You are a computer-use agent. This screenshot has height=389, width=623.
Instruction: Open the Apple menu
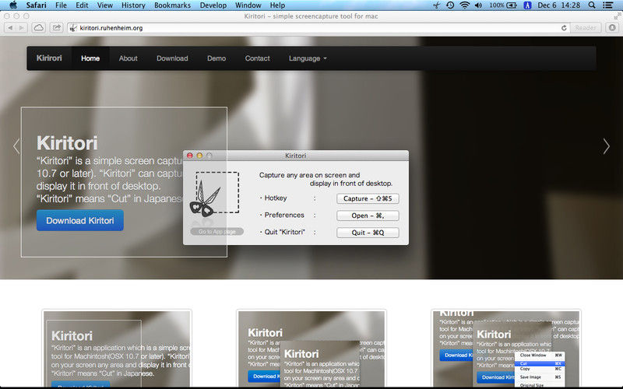(13, 5)
